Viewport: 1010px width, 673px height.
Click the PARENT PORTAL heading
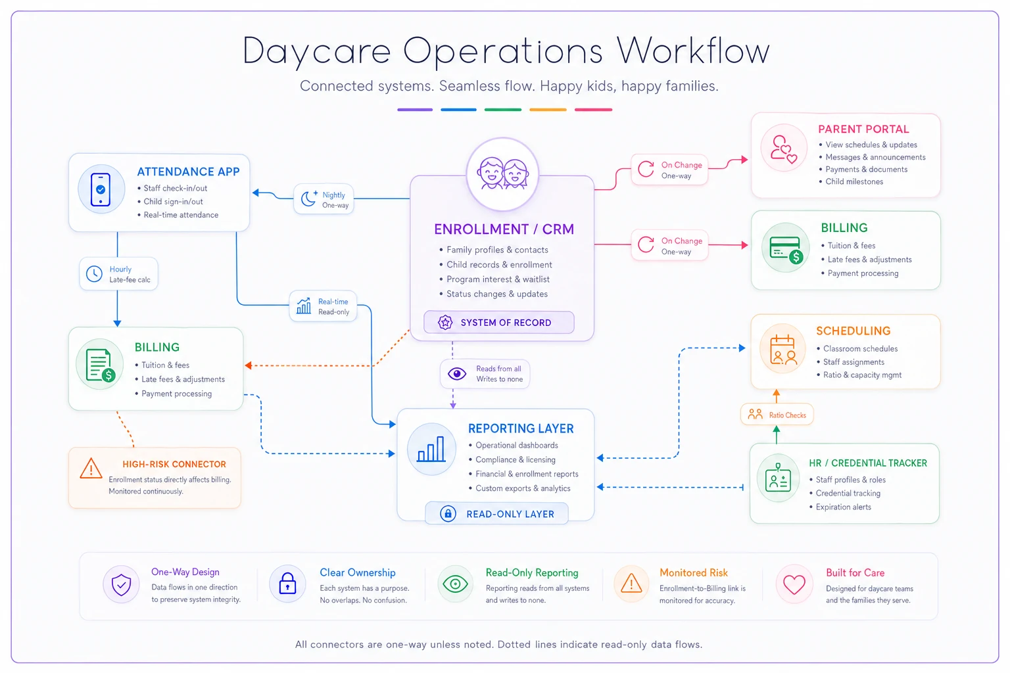click(x=863, y=129)
